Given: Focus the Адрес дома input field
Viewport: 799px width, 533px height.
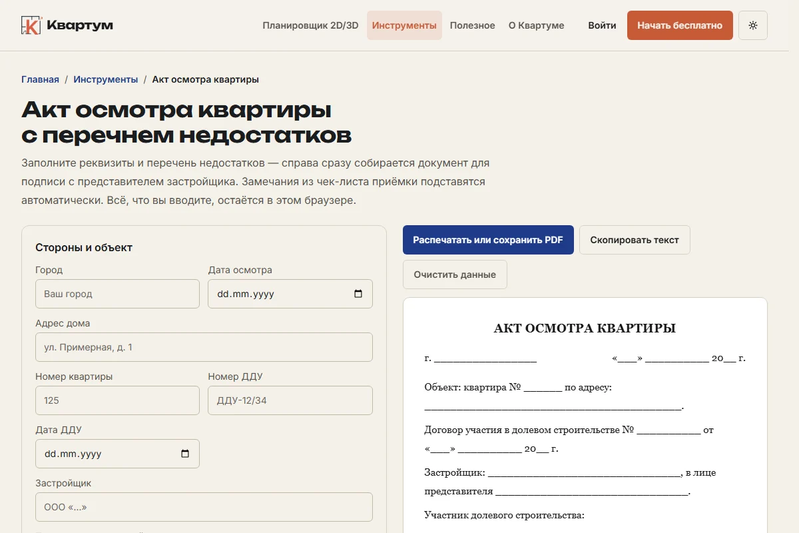Looking at the screenshot, I should (x=204, y=347).
